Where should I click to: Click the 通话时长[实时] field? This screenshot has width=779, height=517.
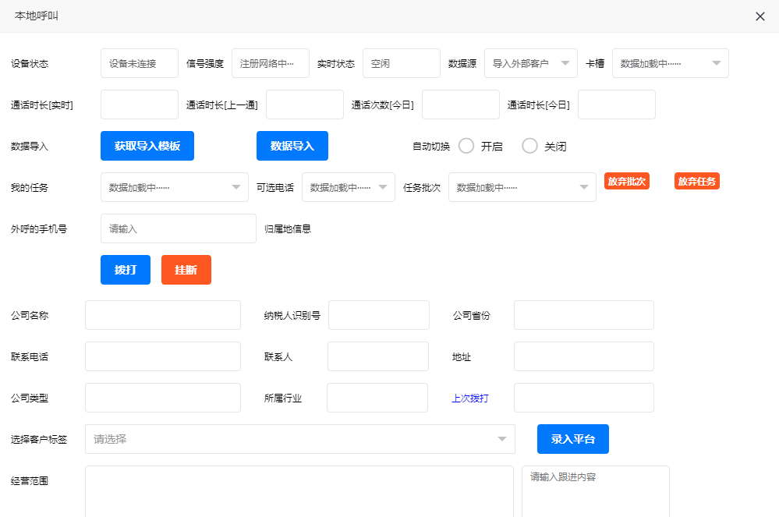click(x=140, y=104)
